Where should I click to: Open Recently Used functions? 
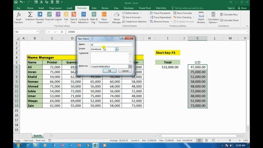[40, 18]
